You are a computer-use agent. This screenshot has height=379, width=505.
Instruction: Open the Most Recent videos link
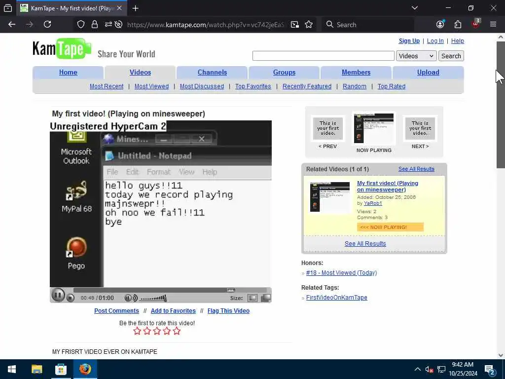click(107, 86)
